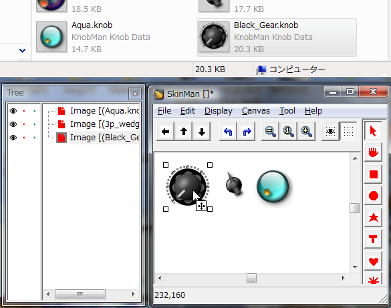Select the text T tool
Image resolution: width=391 pixels, height=308 pixels.
(373, 239)
